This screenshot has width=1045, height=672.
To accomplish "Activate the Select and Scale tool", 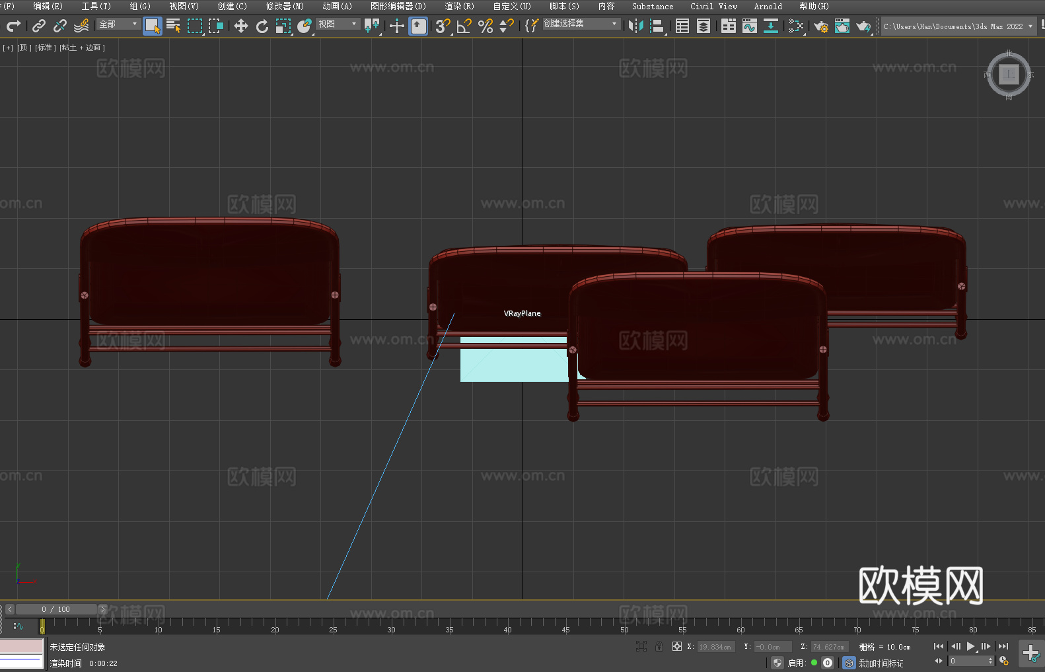I will coord(283,26).
